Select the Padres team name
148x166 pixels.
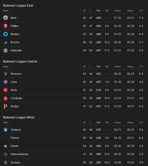click(x=15, y=138)
